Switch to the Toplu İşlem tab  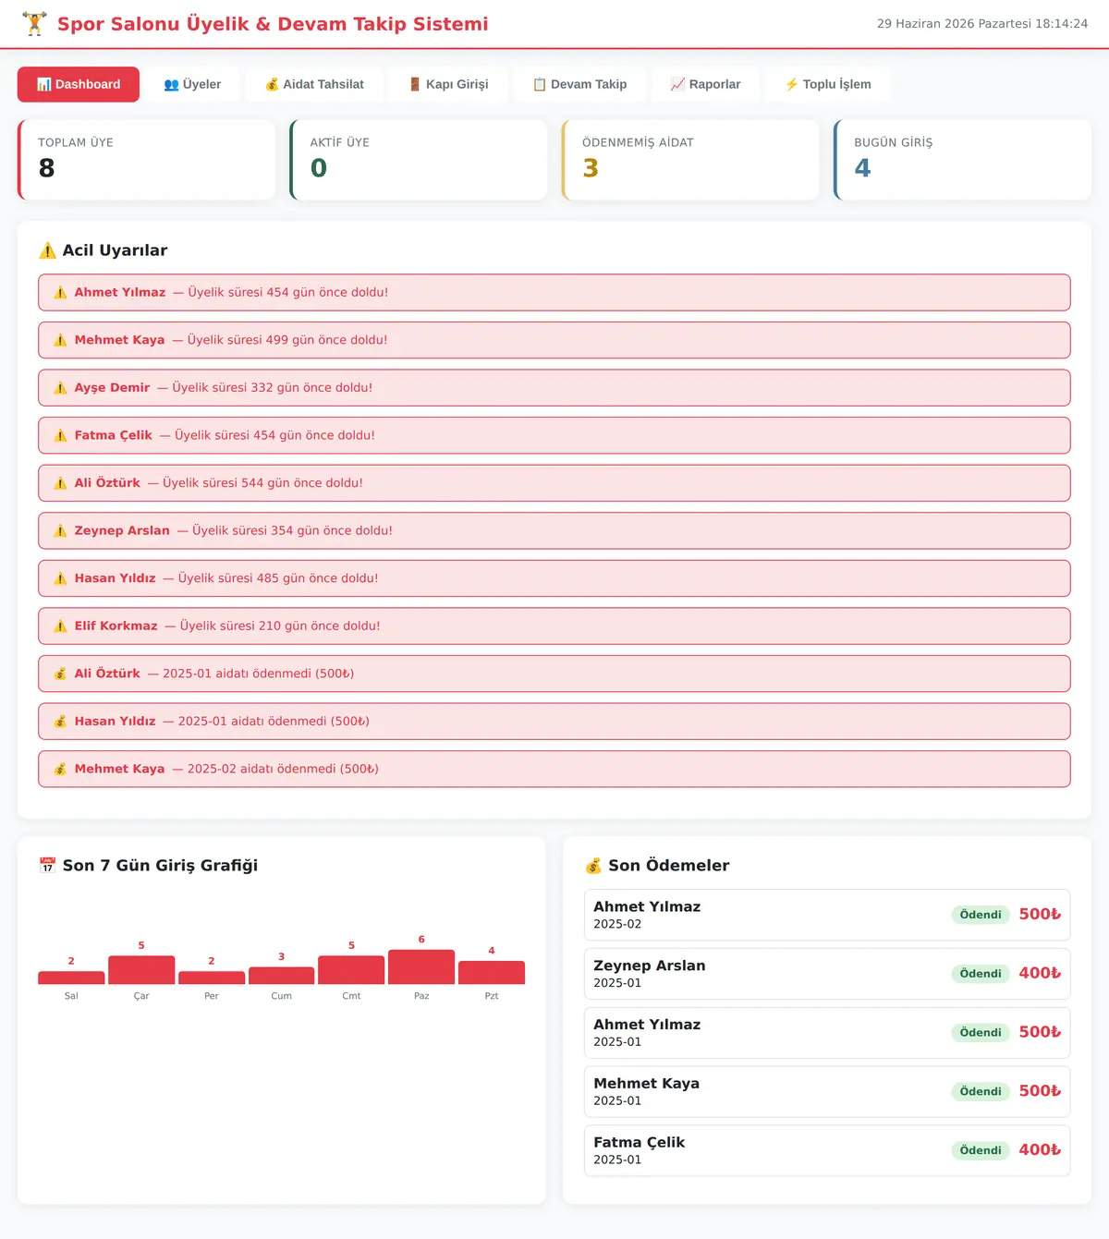coord(828,84)
